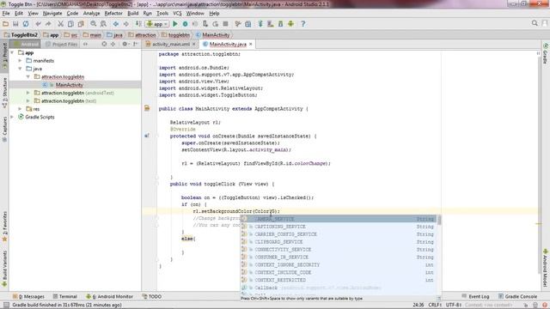This screenshot has height=309, width=550.
Task: Collapse the java folder node
Action: tap(21, 69)
